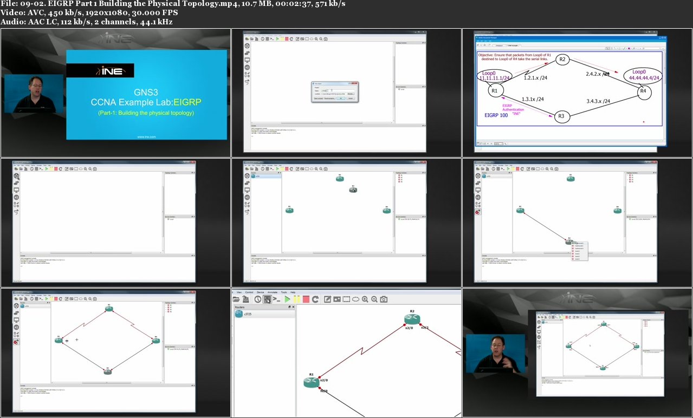Click the camera screenshot icon in enlarged toolbar
Viewport: 693px width, 418px height.
[384, 299]
